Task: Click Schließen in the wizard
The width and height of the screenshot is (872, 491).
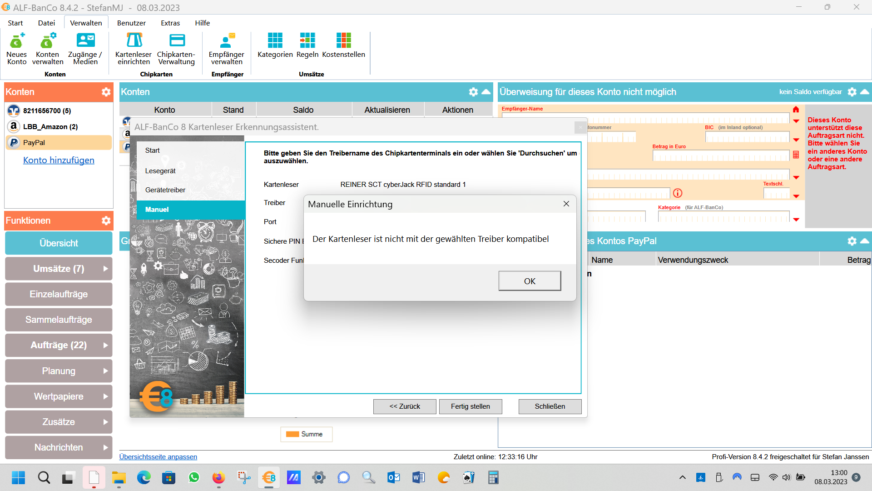Action: tap(550, 406)
